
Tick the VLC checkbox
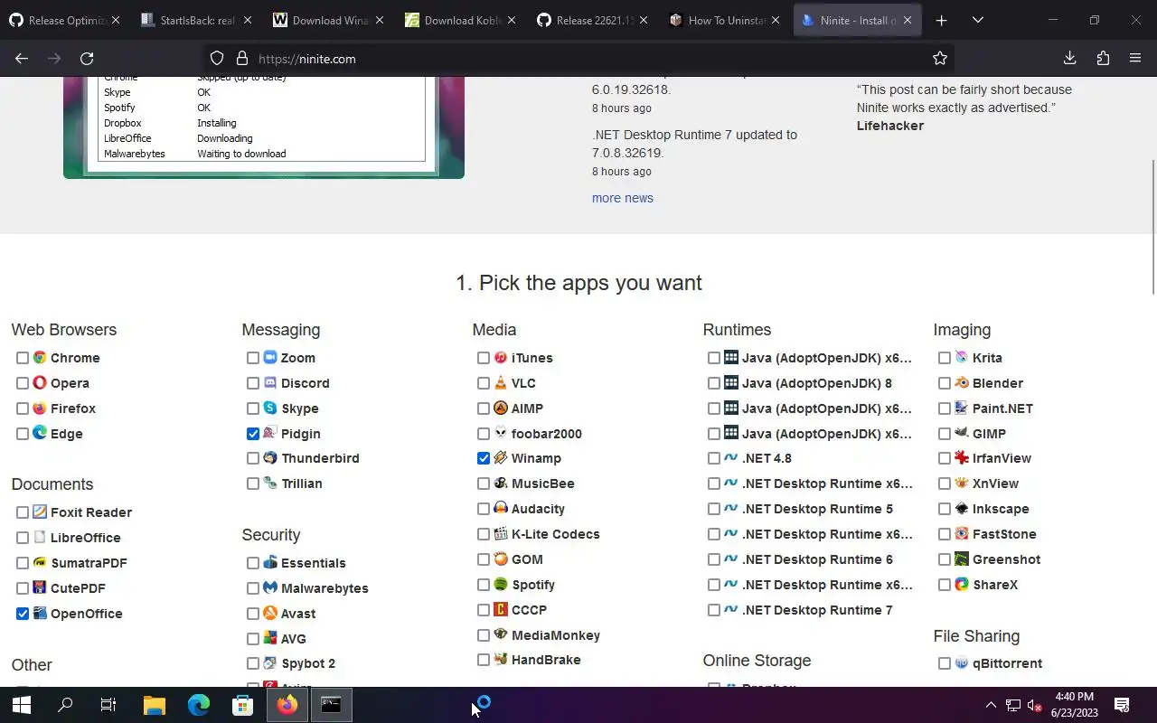pos(484,383)
